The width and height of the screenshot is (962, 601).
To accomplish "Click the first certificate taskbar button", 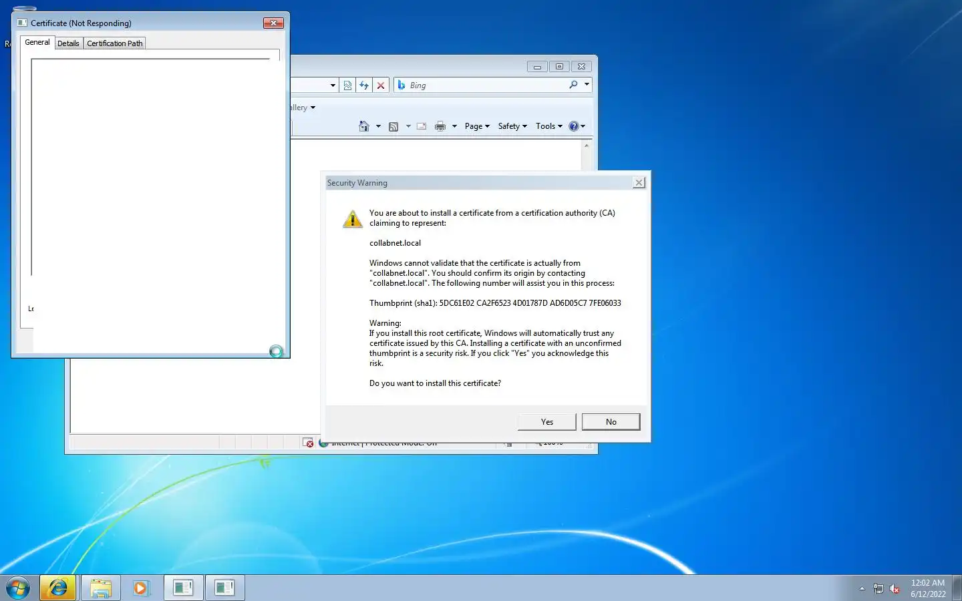I will pyautogui.click(x=183, y=588).
